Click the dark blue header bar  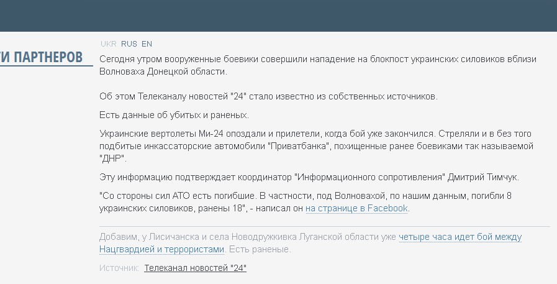278,16
